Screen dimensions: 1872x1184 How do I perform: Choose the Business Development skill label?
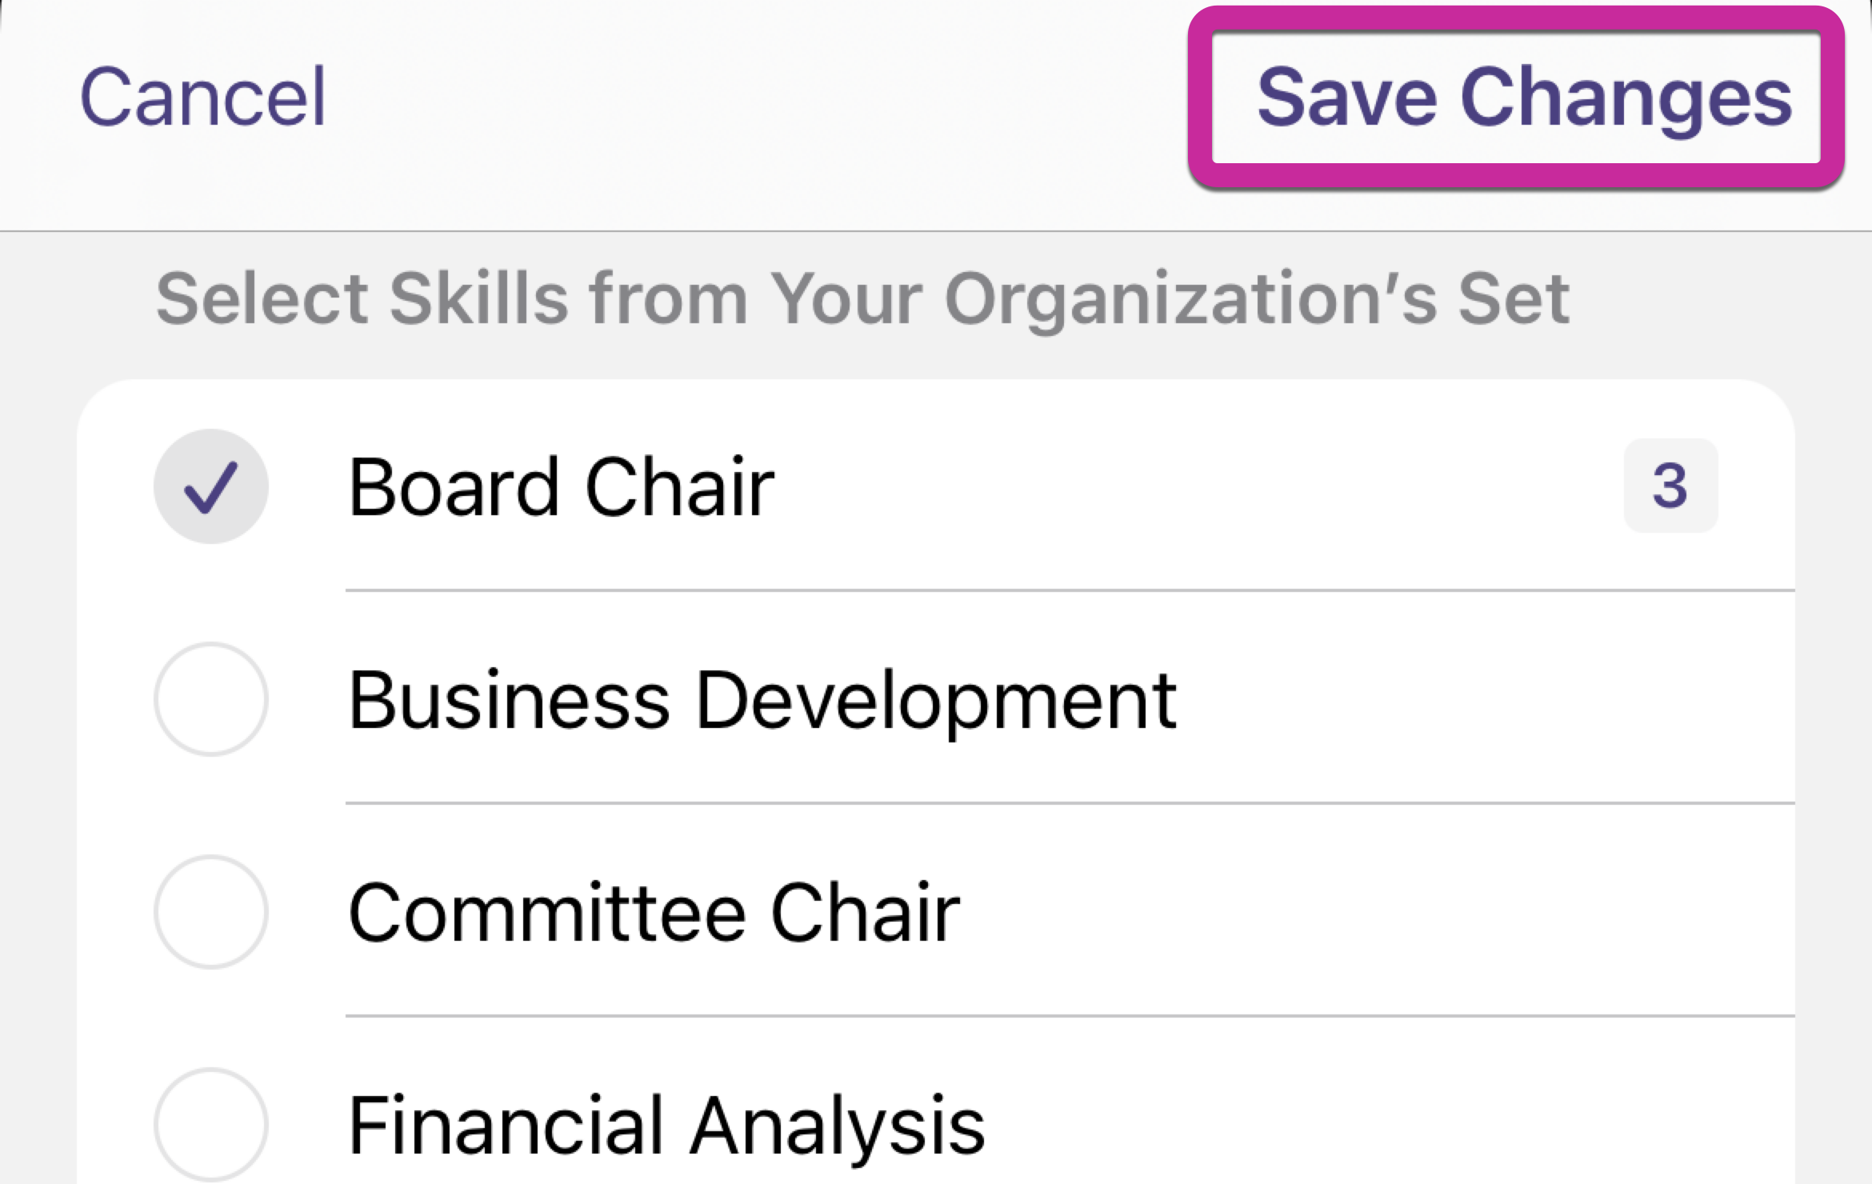pyautogui.click(x=762, y=701)
